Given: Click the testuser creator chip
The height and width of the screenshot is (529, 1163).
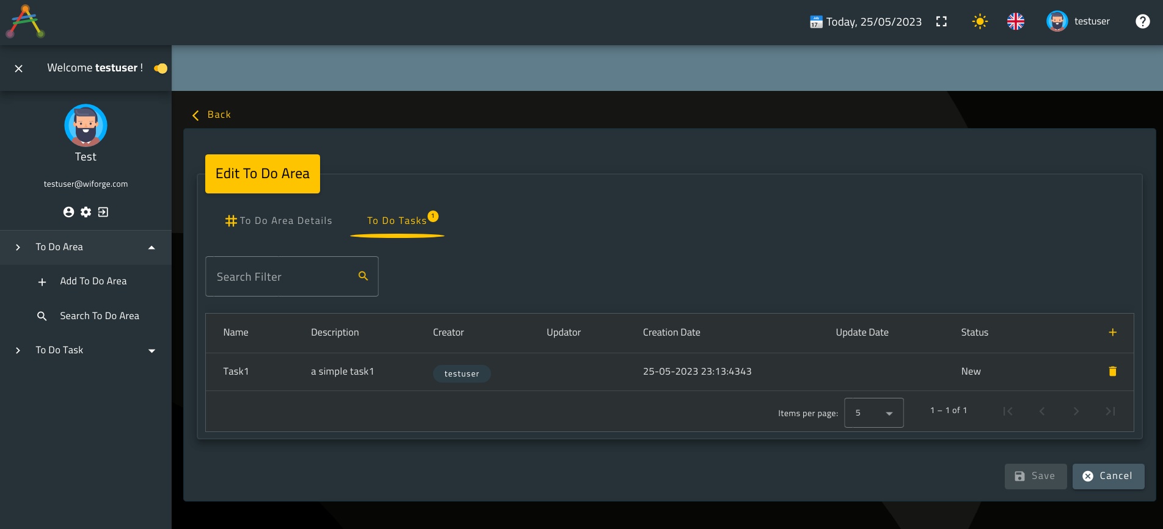Looking at the screenshot, I should [462, 373].
